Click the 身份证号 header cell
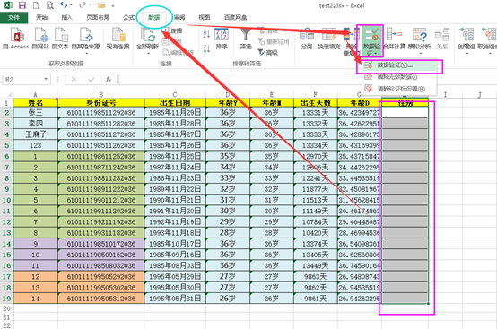 point(100,102)
